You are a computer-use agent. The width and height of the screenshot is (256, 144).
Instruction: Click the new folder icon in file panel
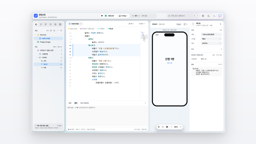coord(54,30)
